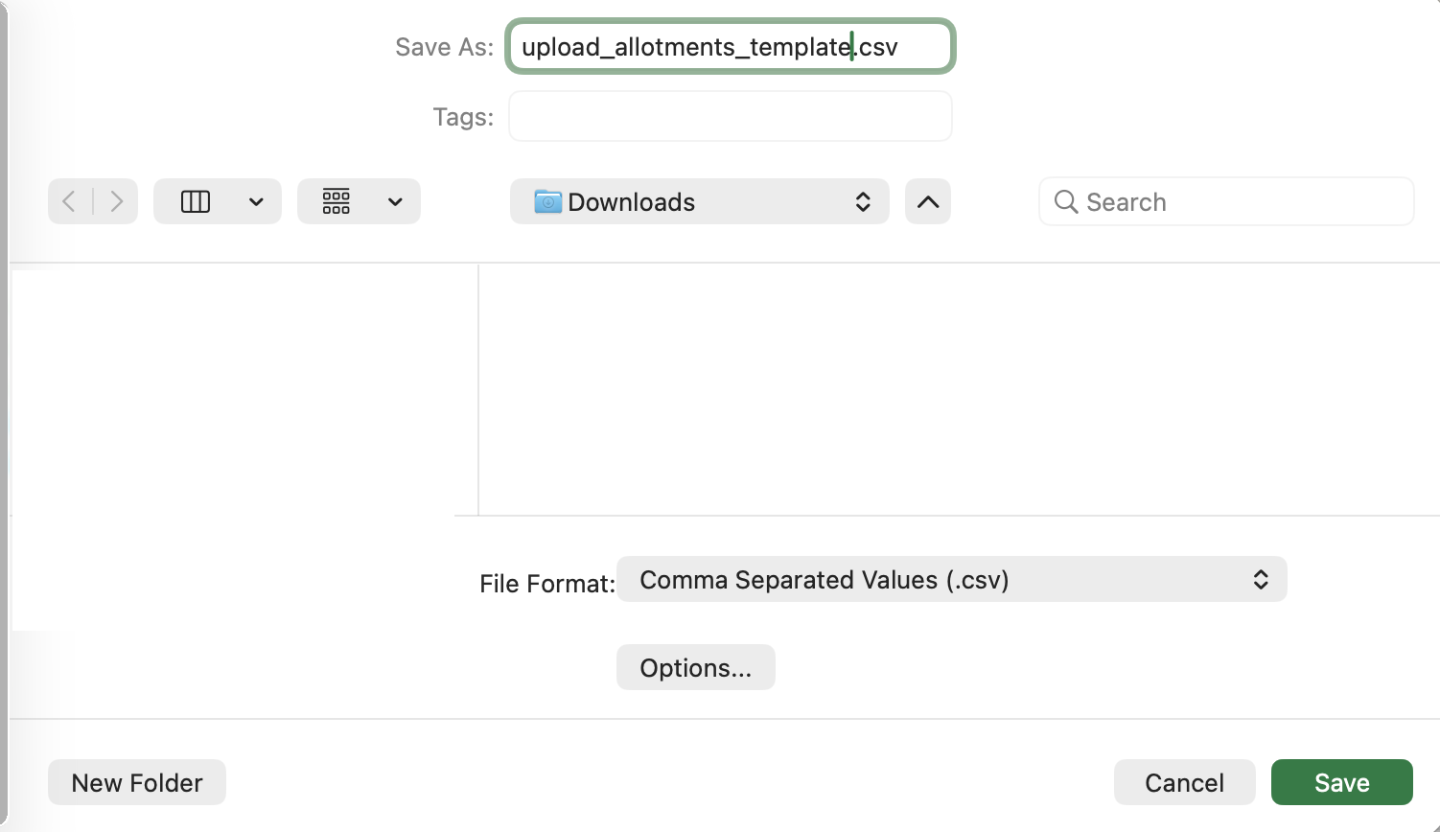The width and height of the screenshot is (1440, 832).
Task: Click the magnifying glass search icon
Action: tap(1065, 201)
